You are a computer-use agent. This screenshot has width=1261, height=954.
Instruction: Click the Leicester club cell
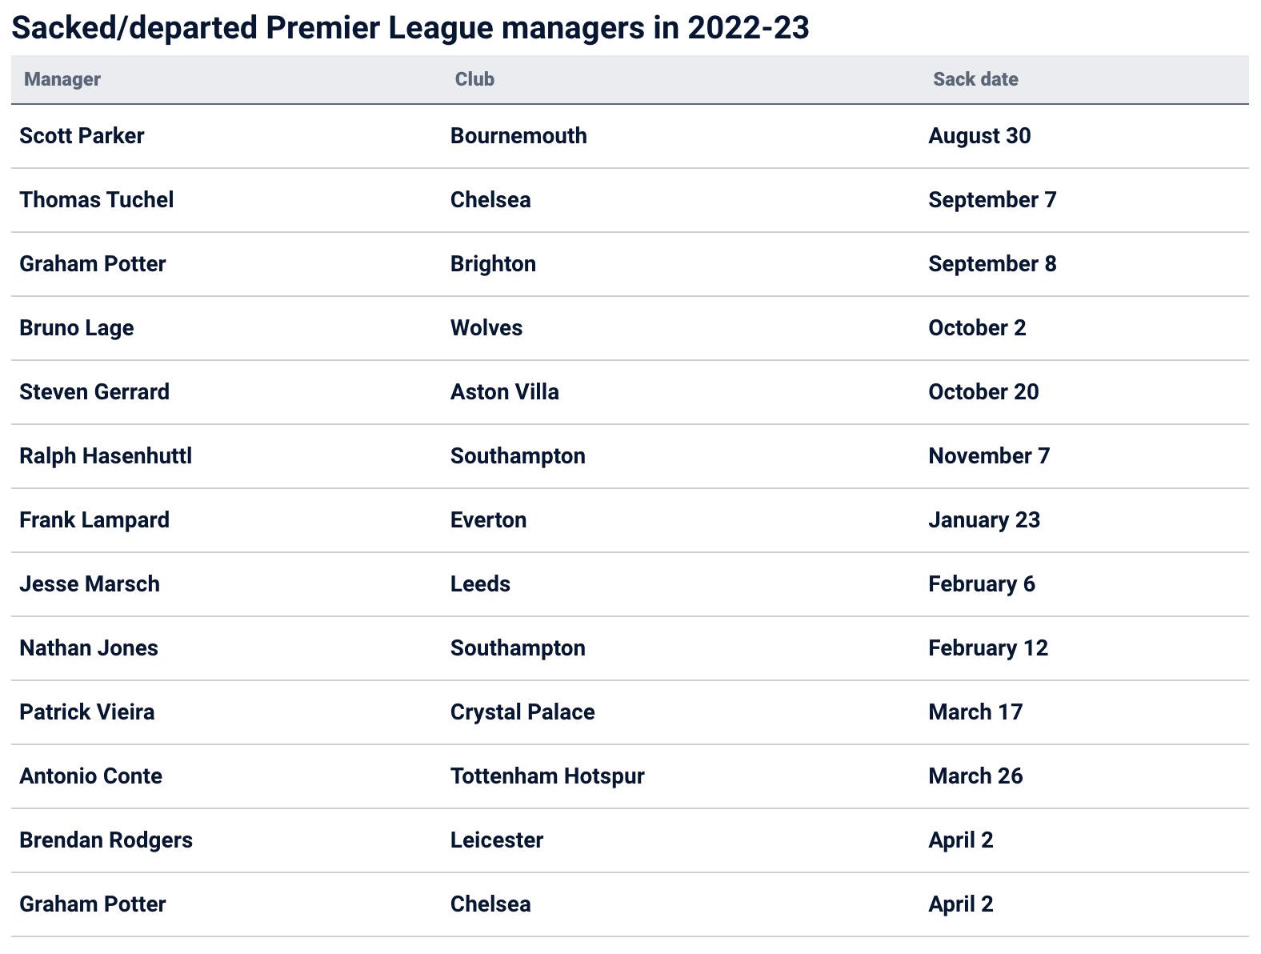[497, 840]
